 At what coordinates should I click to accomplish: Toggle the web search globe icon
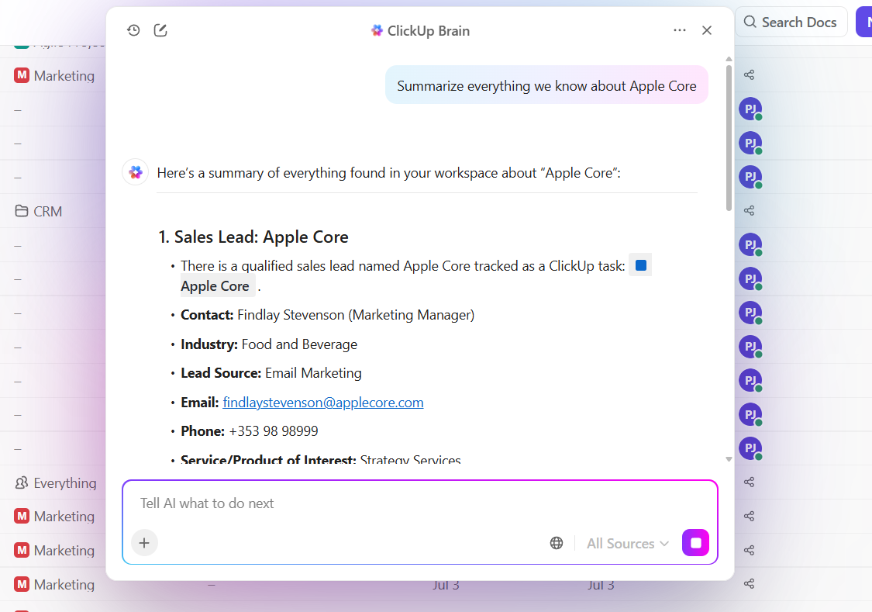556,543
